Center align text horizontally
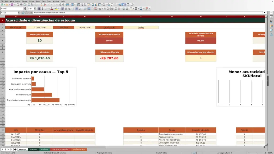 (x=66, y=9)
